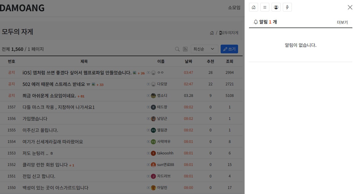
Task: Click the notification bell icon
Action: (x=256, y=22)
